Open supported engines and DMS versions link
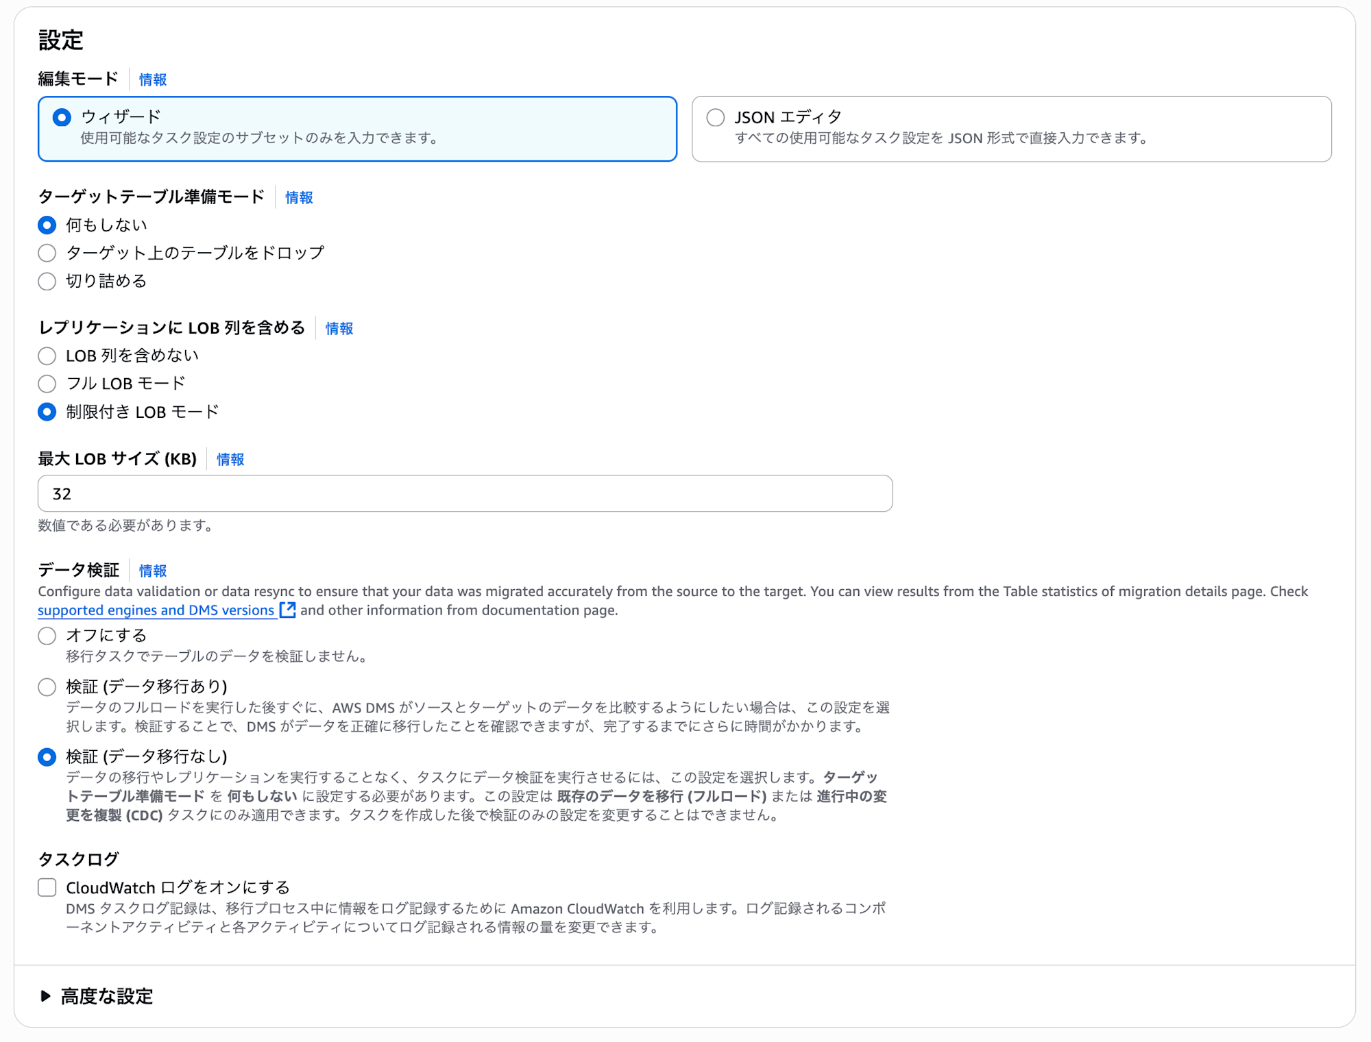 pyautogui.click(x=156, y=610)
